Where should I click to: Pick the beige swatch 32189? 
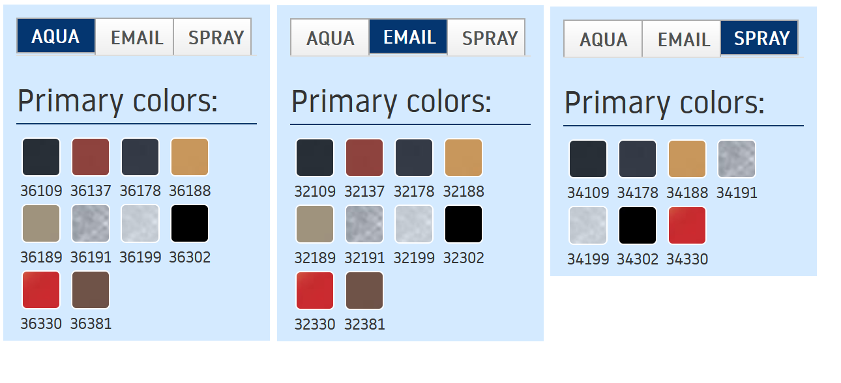315,224
